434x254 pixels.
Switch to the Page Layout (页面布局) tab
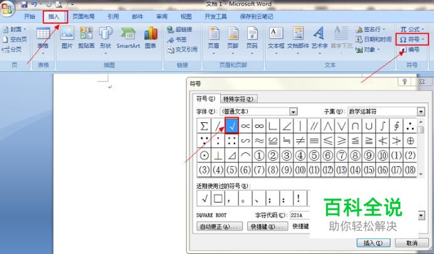point(83,16)
